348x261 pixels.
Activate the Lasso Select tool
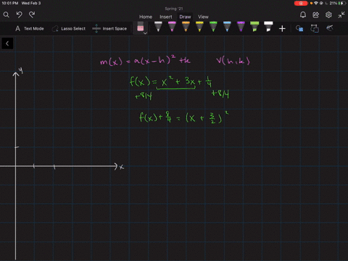[69, 28]
